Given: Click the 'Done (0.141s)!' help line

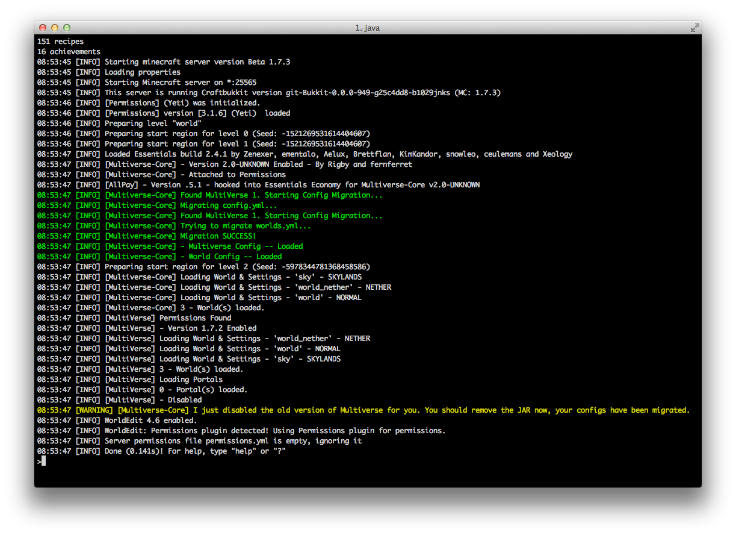Looking at the screenshot, I should click(161, 451).
